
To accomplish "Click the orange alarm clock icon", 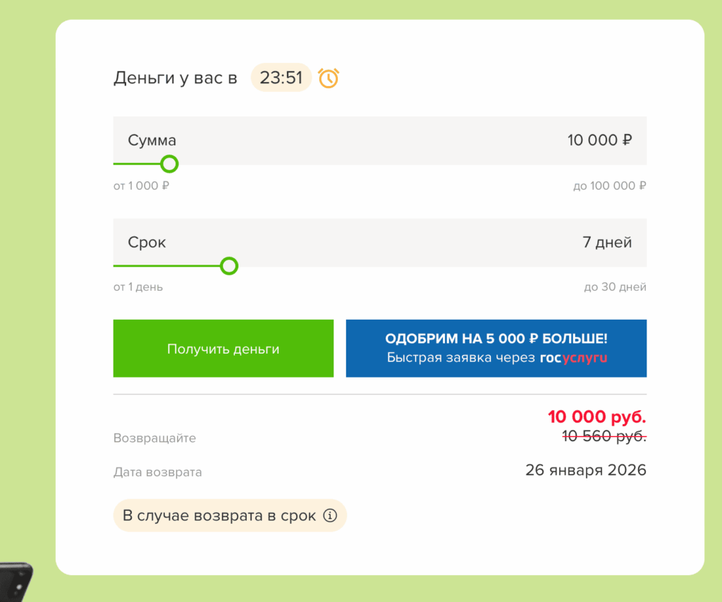I will tap(329, 78).
